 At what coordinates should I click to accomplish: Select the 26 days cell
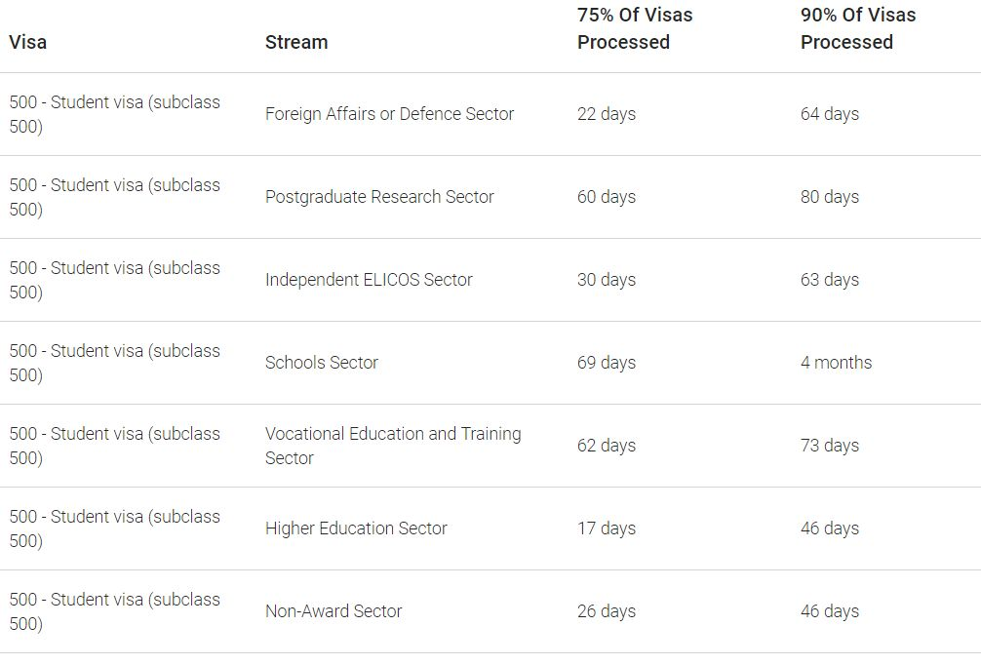coord(607,611)
